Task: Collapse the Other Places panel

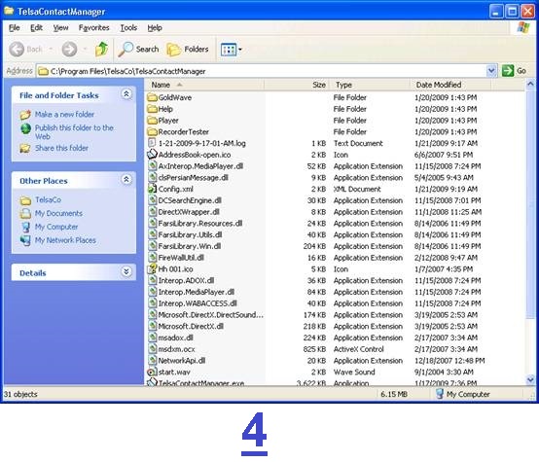Action: 126,179
